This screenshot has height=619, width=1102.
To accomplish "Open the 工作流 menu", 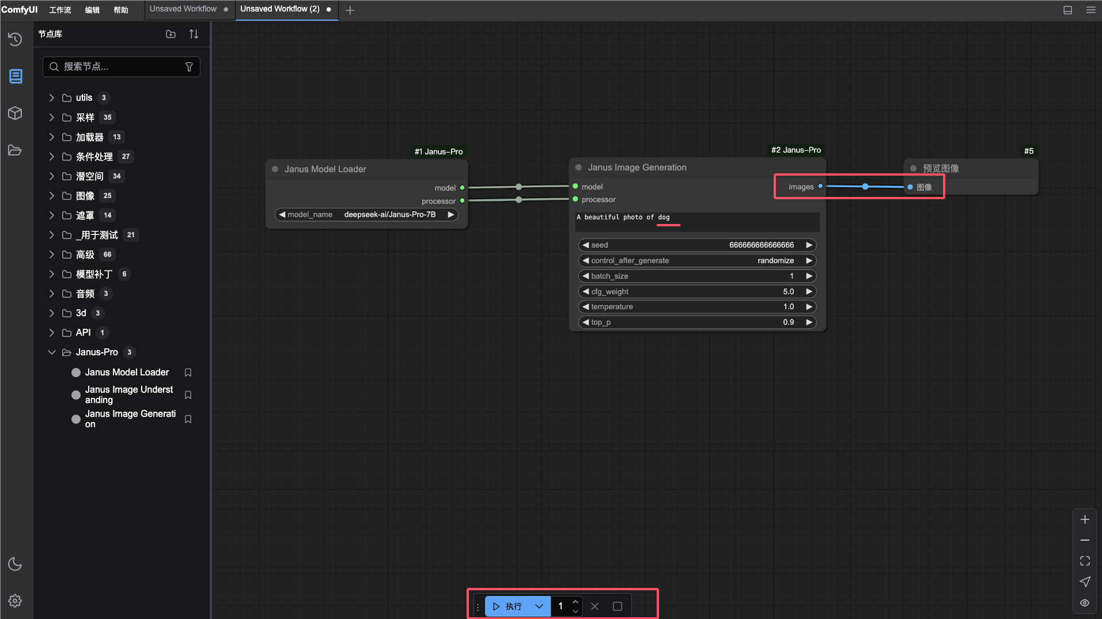I will (60, 10).
